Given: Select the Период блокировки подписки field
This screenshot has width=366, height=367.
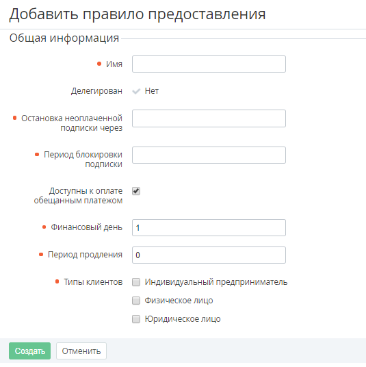Looking at the screenshot, I should (x=209, y=155).
